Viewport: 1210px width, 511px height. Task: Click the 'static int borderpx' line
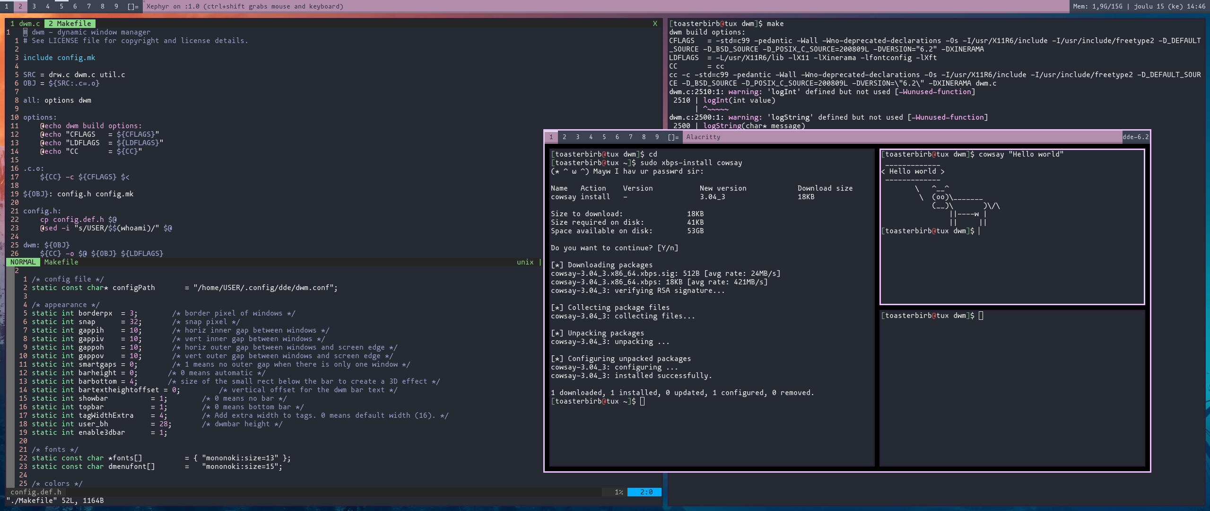click(x=164, y=313)
